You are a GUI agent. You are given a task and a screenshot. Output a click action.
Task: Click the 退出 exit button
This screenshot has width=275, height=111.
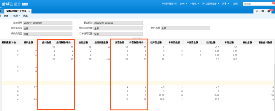pos(25,16)
